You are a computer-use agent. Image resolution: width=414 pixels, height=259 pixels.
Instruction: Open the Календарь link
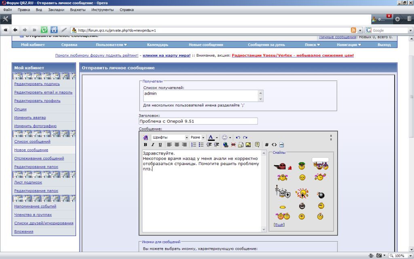point(158,45)
